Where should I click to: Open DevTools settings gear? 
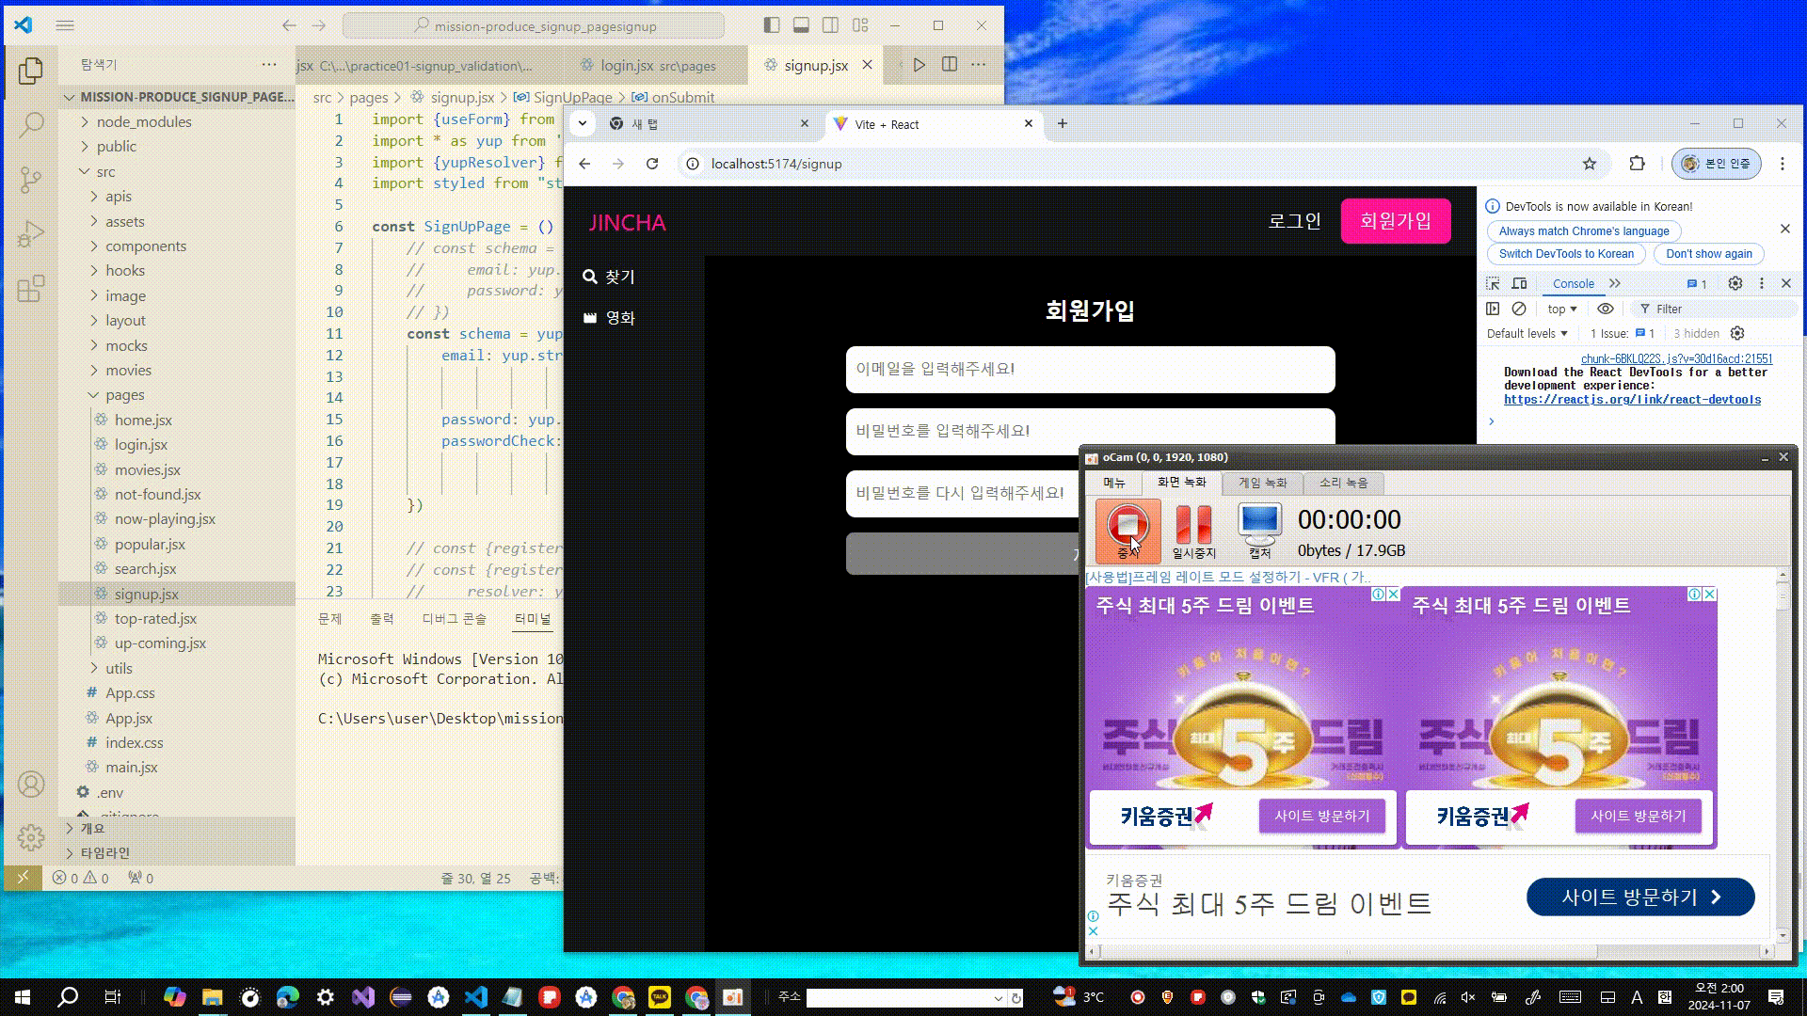coord(1735,283)
